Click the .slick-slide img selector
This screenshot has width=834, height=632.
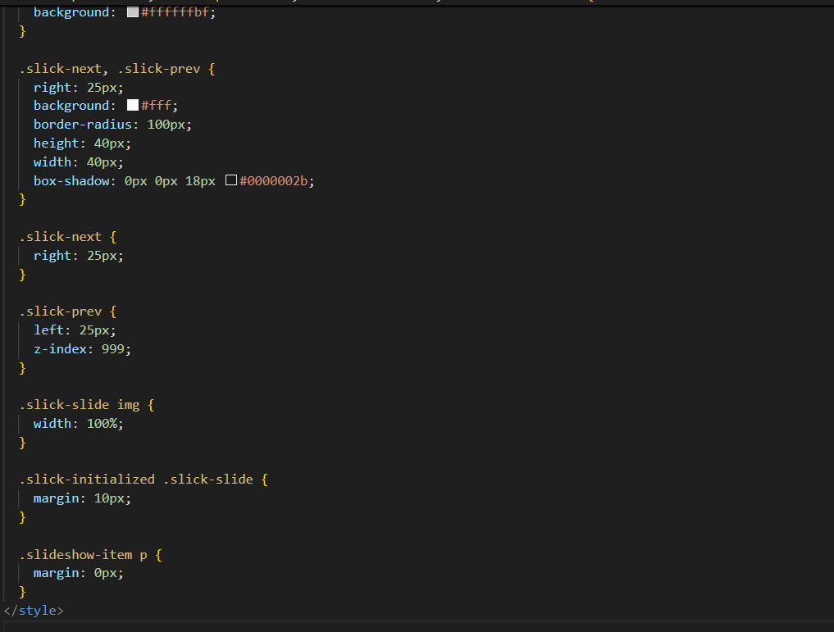pyautogui.click(x=86, y=405)
